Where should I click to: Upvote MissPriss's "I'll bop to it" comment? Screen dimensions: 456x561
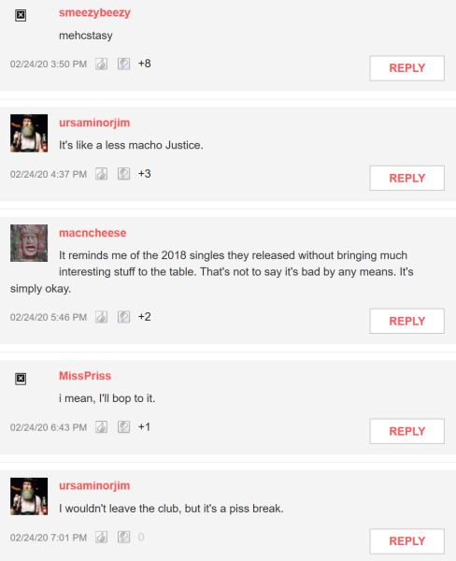[101, 427]
